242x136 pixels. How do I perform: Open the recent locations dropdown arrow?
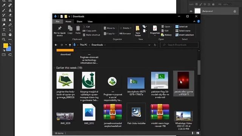click(x=66, y=45)
